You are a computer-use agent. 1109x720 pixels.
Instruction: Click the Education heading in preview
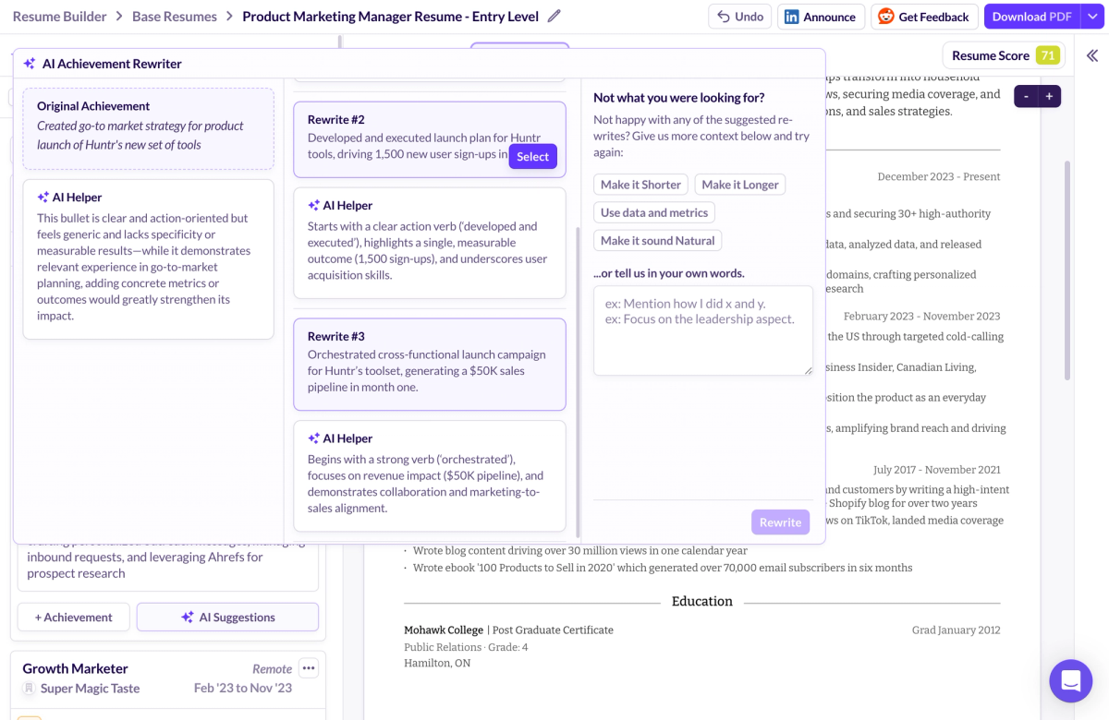click(x=702, y=601)
